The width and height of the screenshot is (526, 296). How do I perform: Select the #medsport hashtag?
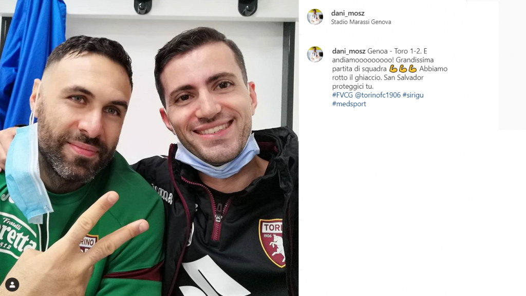(349, 104)
